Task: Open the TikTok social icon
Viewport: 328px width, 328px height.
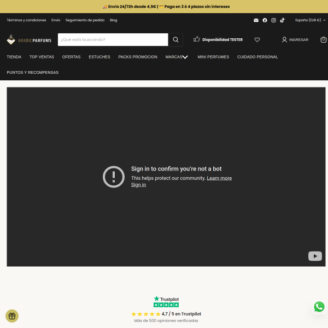Action: point(282,20)
